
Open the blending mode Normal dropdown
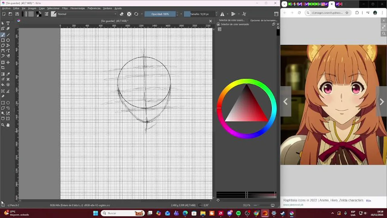click(87, 14)
